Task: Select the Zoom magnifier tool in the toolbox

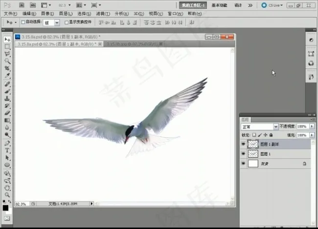Action: (7, 194)
